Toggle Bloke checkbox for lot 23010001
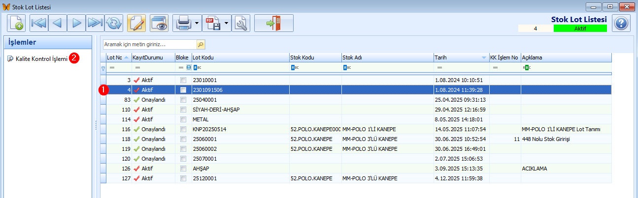638x198 pixels. [183, 80]
